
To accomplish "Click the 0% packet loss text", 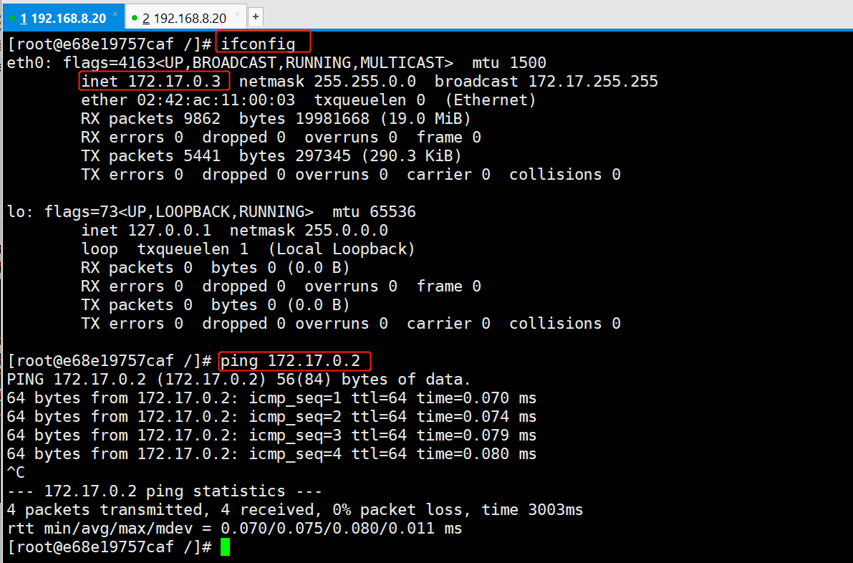I will (x=397, y=510).
